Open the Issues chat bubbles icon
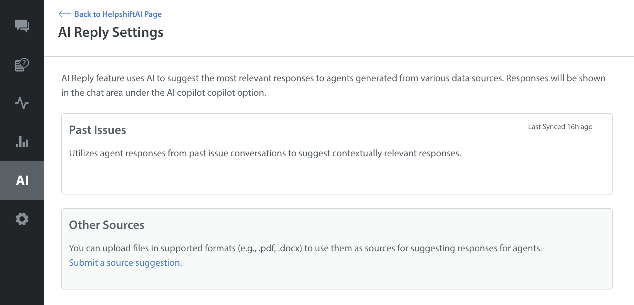This screenshot has width=634, height=305. click(x=22, y=26)
